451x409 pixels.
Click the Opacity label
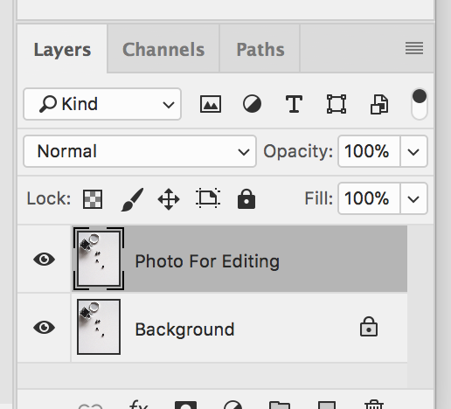(298, 151)
